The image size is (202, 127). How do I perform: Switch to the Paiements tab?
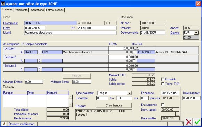tap(21, 10)
